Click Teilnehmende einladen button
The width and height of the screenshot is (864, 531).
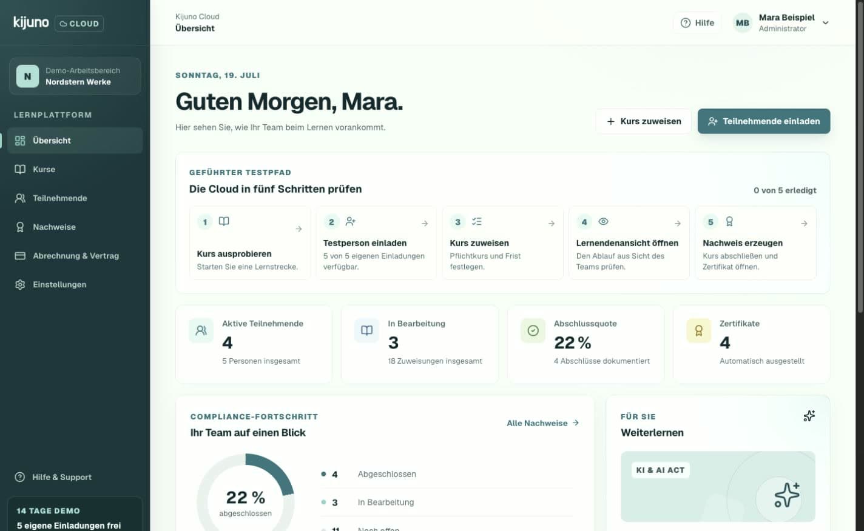coord(764,121)
